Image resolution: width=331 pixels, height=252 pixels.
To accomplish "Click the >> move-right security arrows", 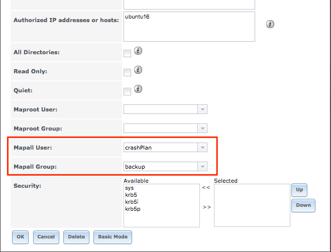I will [206, 206].
